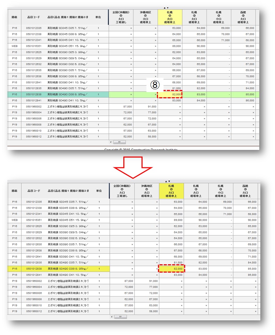Image resolution: width=275 pixels, height=335 pixels.
Task: Click 87,000 cell in lower table
Action: (122, 281)
